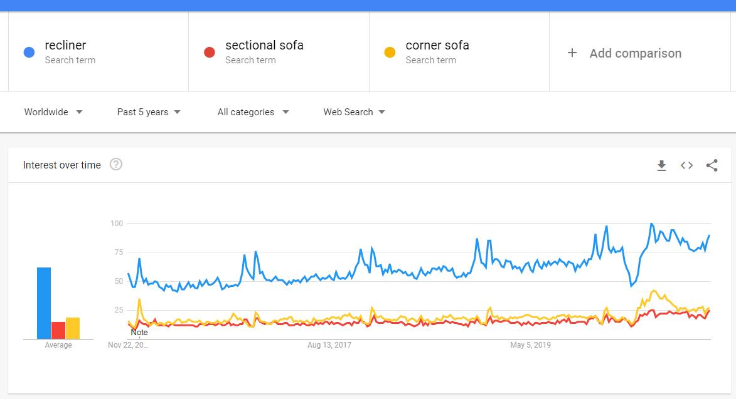The image size is (736, 399).
Task: Click the blue recliner color dot
Action: (x=29, y=53)
